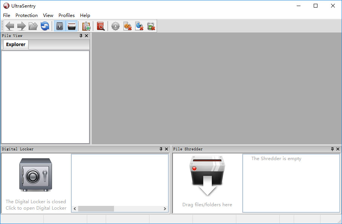Click the back navigation arrow
The width and height of the screenshot is (342, 224).
pyautogui.click(x=10, y=26)
